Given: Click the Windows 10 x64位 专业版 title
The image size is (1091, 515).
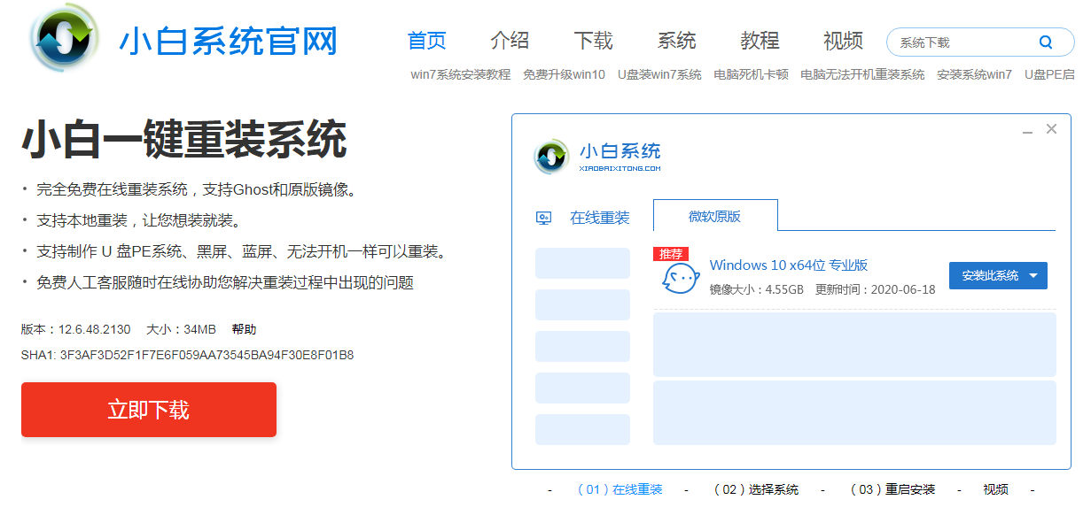Looking at the screenshot, I should (x=788, y=265).
